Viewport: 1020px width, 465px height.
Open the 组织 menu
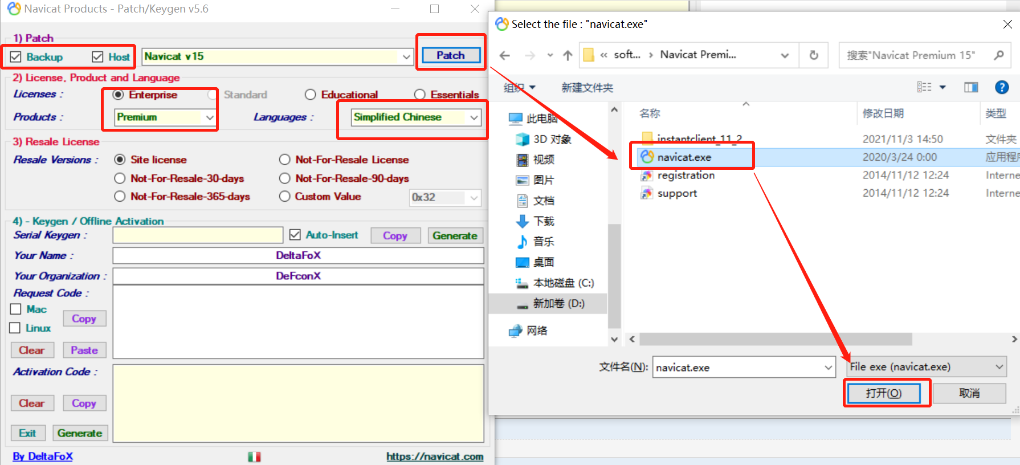[x=519, y=88]
